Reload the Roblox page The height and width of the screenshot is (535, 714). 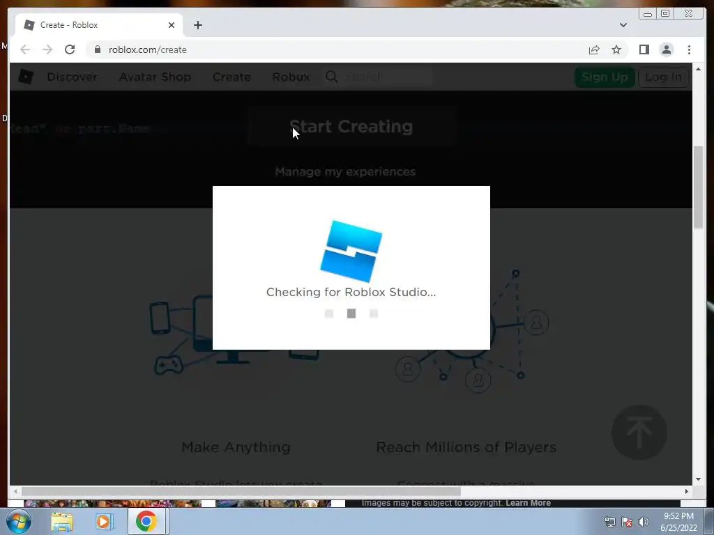[70, 49]
